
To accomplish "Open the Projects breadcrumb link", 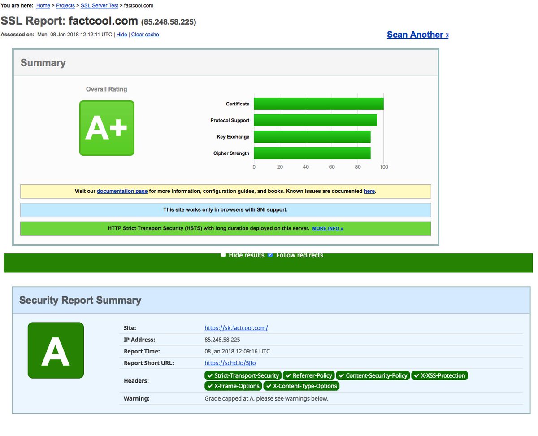I will 65,6.
